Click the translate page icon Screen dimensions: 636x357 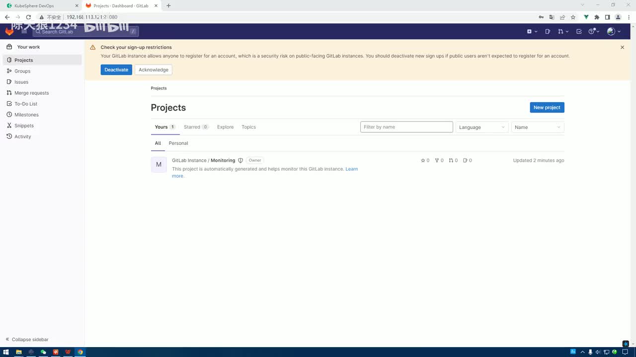552,17
